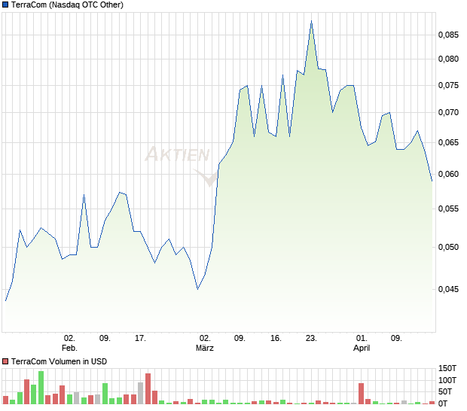Click the '23.' date axis label
This screenshot has width=467, height=411.
(311, 339)
